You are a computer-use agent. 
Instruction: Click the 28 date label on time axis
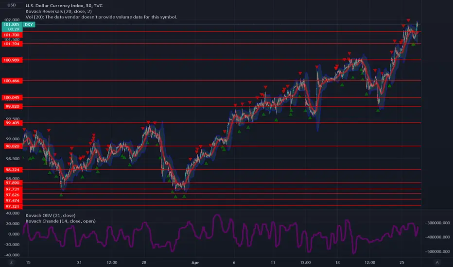[x=144, y=262]
